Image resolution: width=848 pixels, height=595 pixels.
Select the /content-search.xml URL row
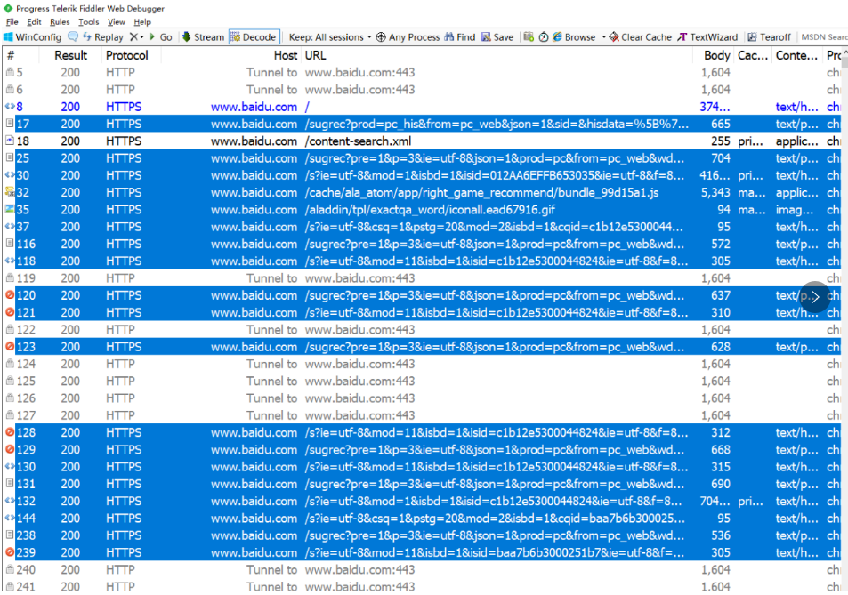pyautogui.click(x=358, y=141)
